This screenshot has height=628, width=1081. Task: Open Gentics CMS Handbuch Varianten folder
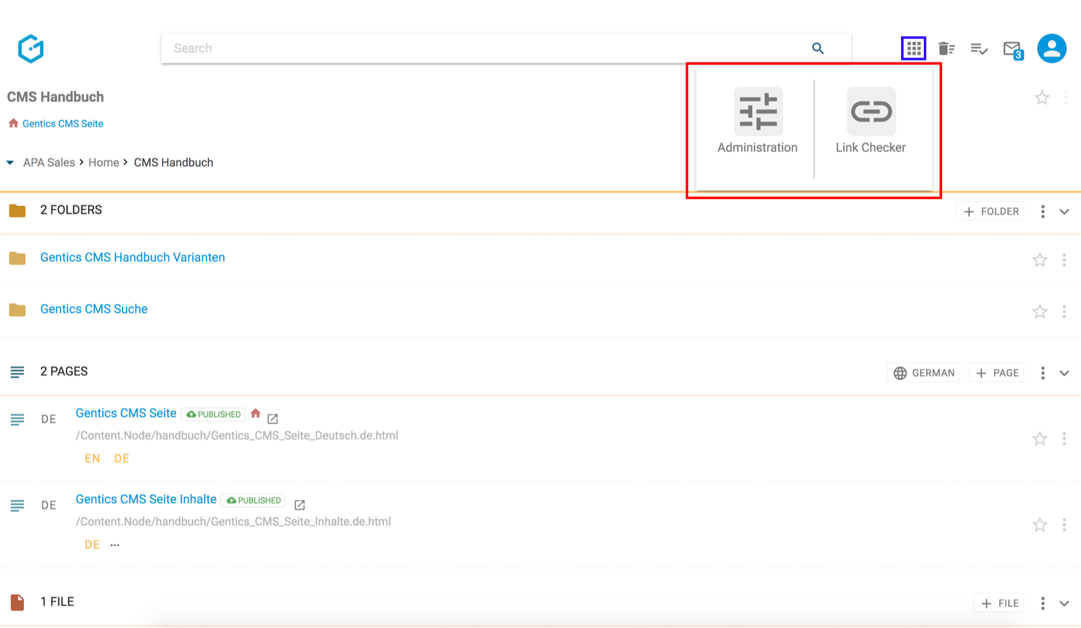coord(133,258)
